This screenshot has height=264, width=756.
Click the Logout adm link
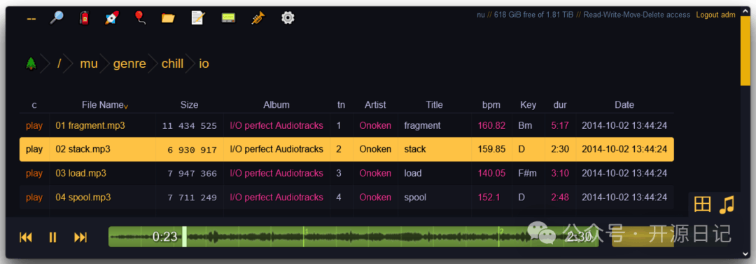tap(715, 15)
